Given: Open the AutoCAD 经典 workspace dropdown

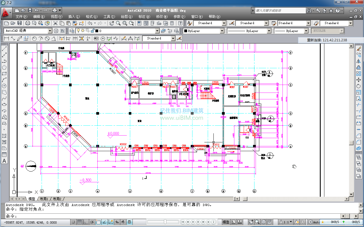Looking at the screenshot, I should [x=50, y=31].
